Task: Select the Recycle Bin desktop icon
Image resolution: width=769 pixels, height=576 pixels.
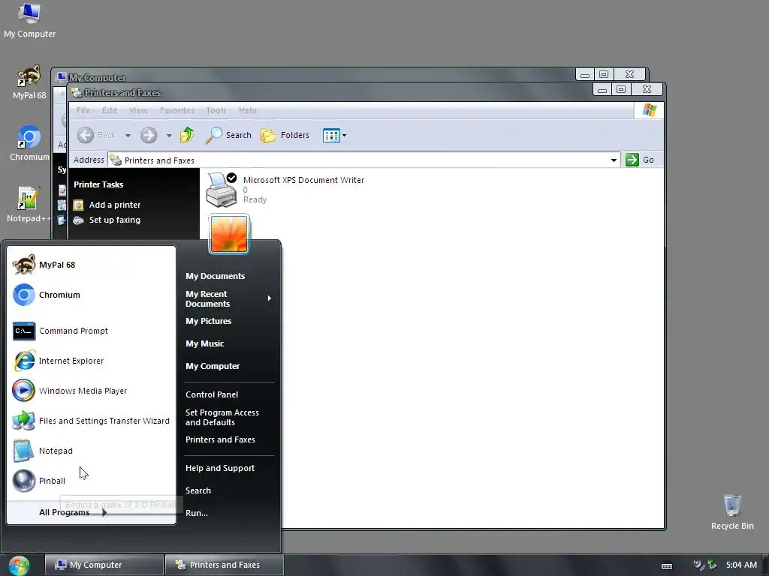Action: [732, 512]
